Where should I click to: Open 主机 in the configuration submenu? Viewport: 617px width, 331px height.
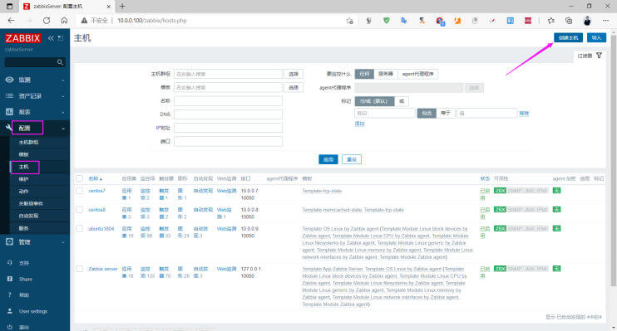[23, 167]
